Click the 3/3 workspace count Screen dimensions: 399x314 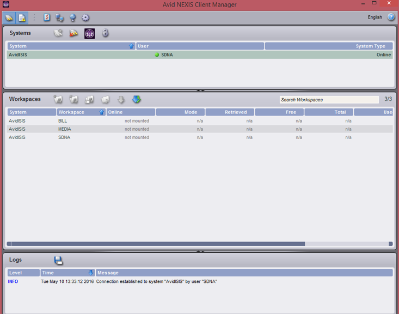pos(388,99)
